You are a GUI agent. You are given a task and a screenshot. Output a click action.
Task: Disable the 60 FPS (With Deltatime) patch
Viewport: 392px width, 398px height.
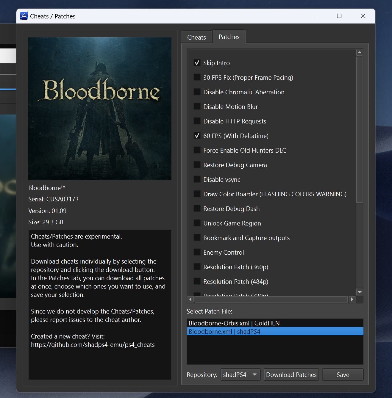click(x=197, y=136)
